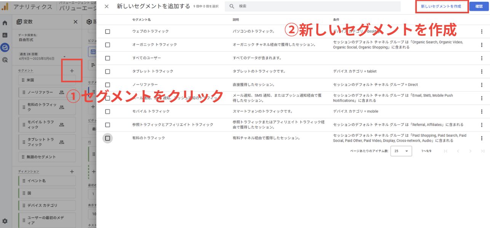Select the イベント名 dimension item
This screenshot has height=228, width=490.
click(x=47, y=181)
